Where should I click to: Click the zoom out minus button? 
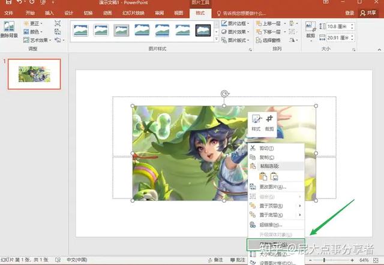(310, 260)
